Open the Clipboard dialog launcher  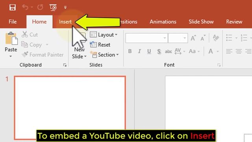pos(65,65)
